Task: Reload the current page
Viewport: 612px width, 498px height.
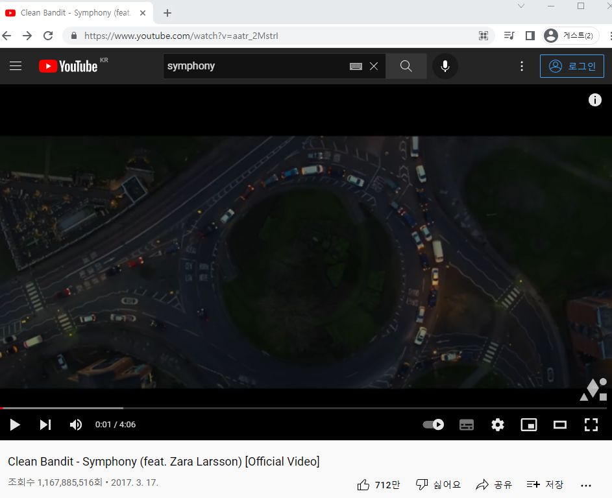Action: 48,36
